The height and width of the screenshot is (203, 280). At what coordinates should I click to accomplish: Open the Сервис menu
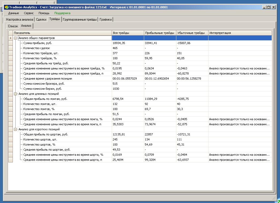pos(29,13)
